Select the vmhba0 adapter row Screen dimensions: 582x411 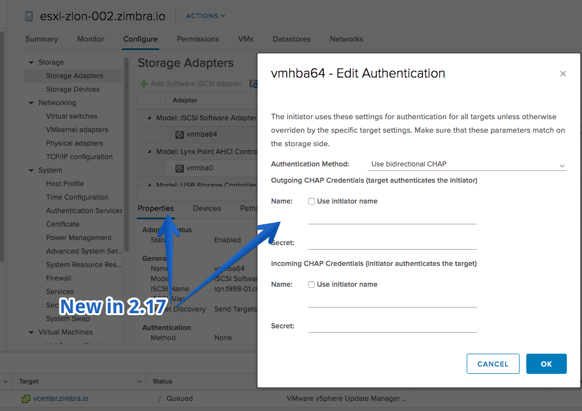(x=197, y=168)
